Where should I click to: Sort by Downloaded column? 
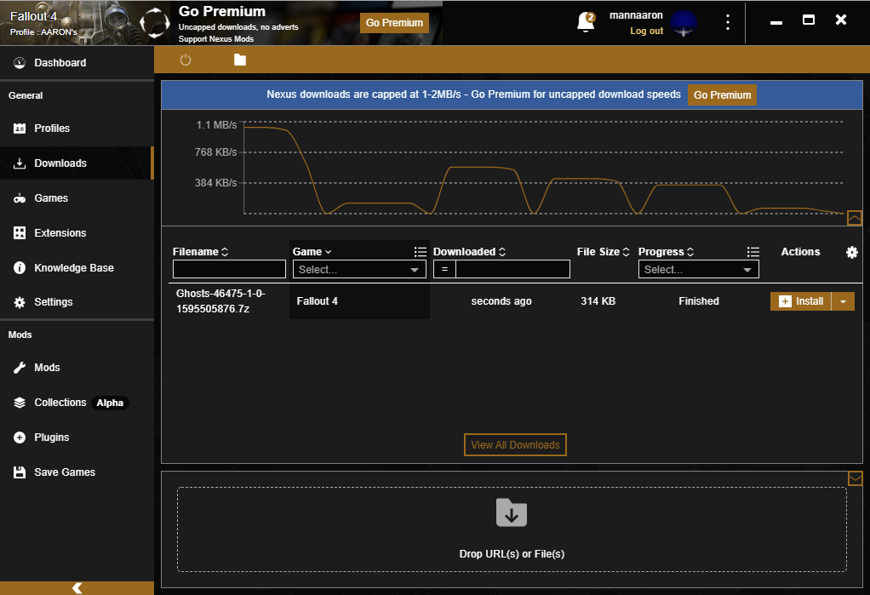[469, 252]
